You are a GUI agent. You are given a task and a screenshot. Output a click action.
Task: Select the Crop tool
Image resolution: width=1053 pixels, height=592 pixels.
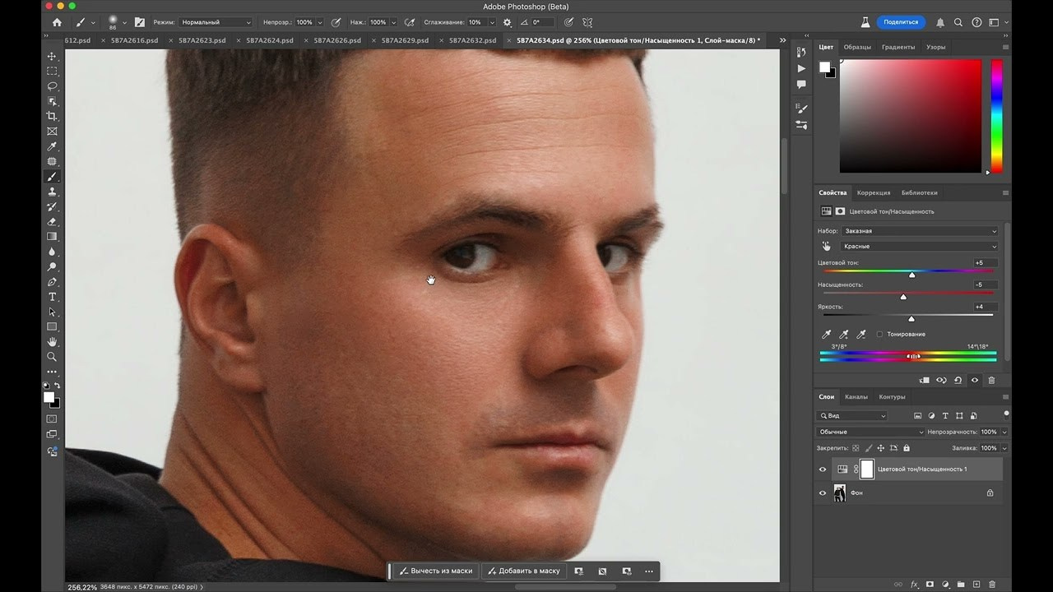point(52,116)
